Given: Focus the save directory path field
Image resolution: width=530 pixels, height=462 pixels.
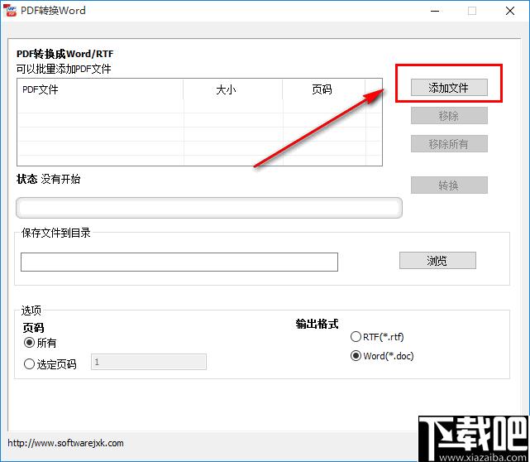Looking at the screenshot, I should point(179,262).
